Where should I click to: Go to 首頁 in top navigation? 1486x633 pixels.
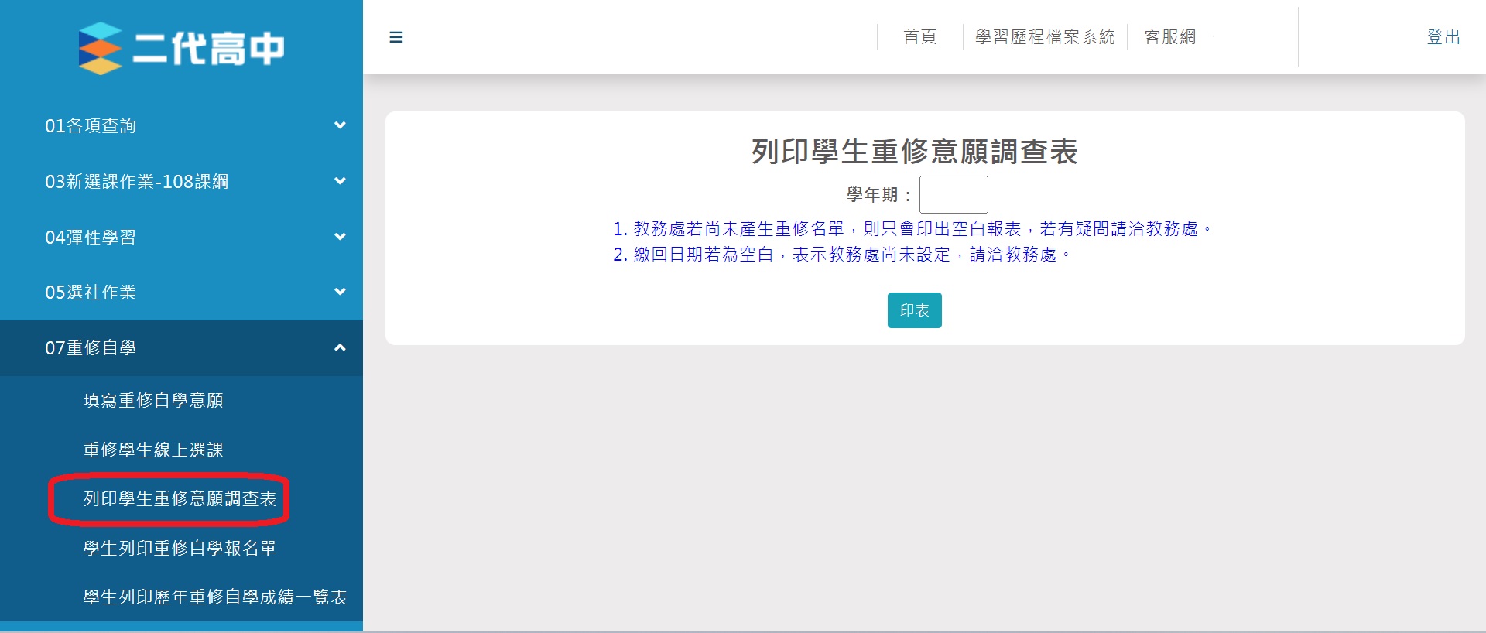click(x=919, y=37)
